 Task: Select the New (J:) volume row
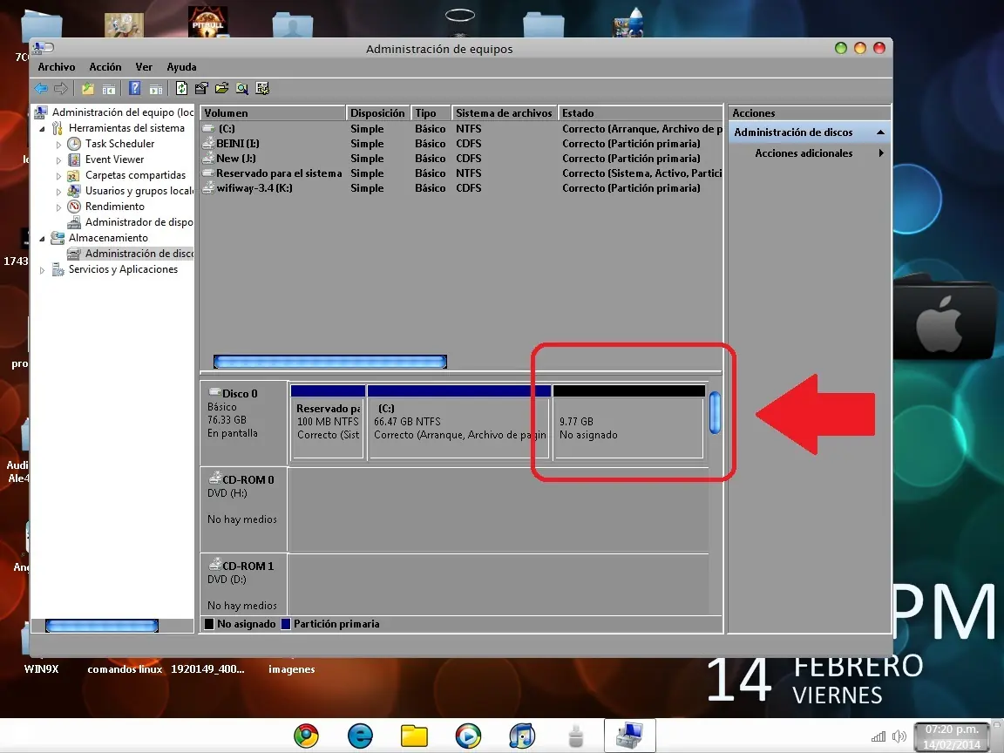pyautogui.click(x=462, y=158)
